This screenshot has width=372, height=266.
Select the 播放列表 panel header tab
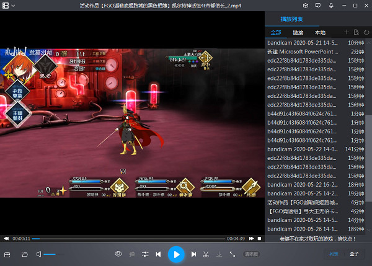[291, 19]
